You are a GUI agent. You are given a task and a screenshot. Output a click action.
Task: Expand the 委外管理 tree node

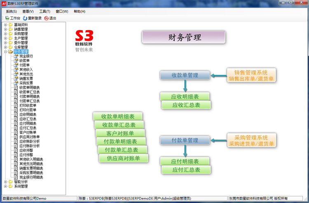coord(5,43)
